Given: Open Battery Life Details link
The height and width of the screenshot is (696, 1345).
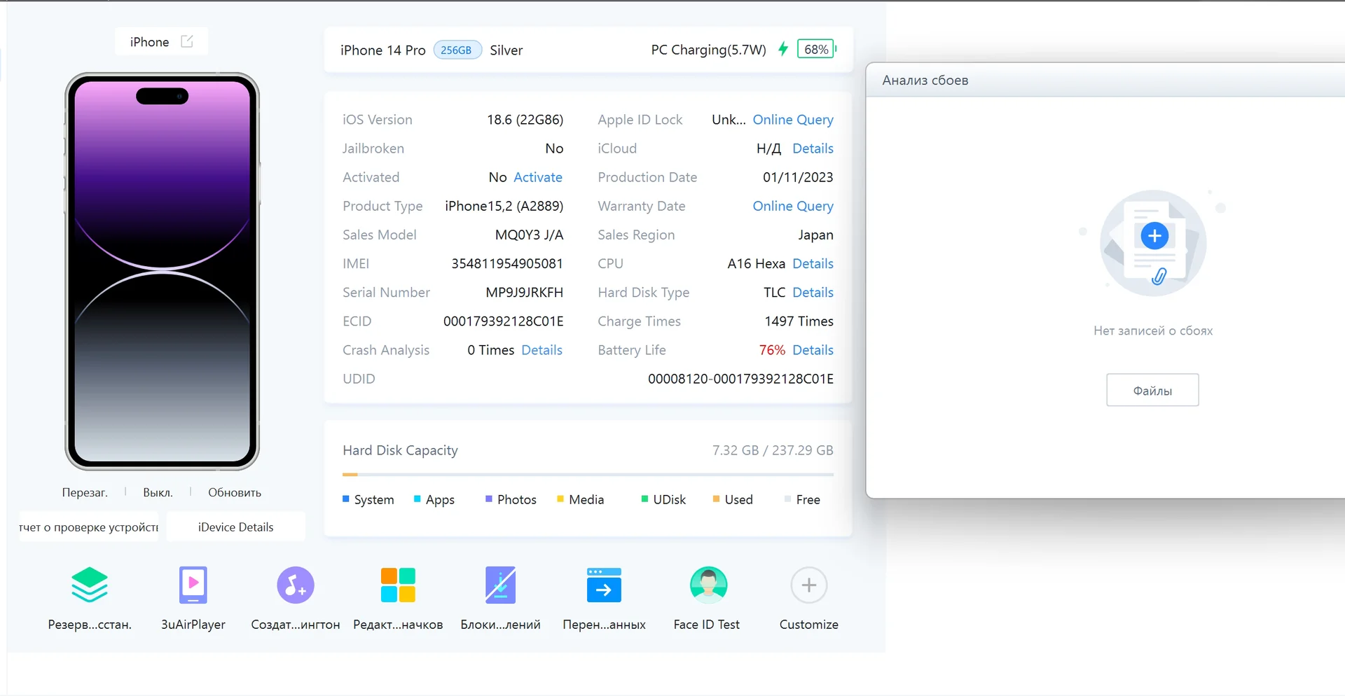Looking at the screenshot, I should pyautogui.click(x=813, y=350).
